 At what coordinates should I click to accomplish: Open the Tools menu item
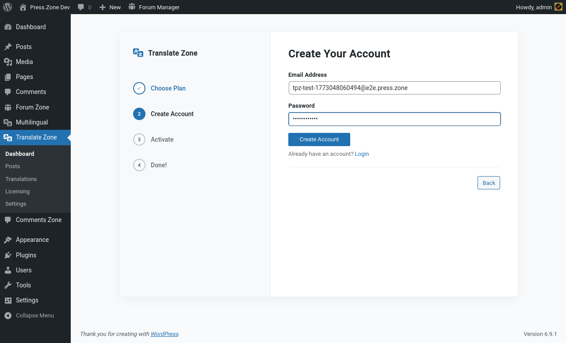tap(35, 285)
